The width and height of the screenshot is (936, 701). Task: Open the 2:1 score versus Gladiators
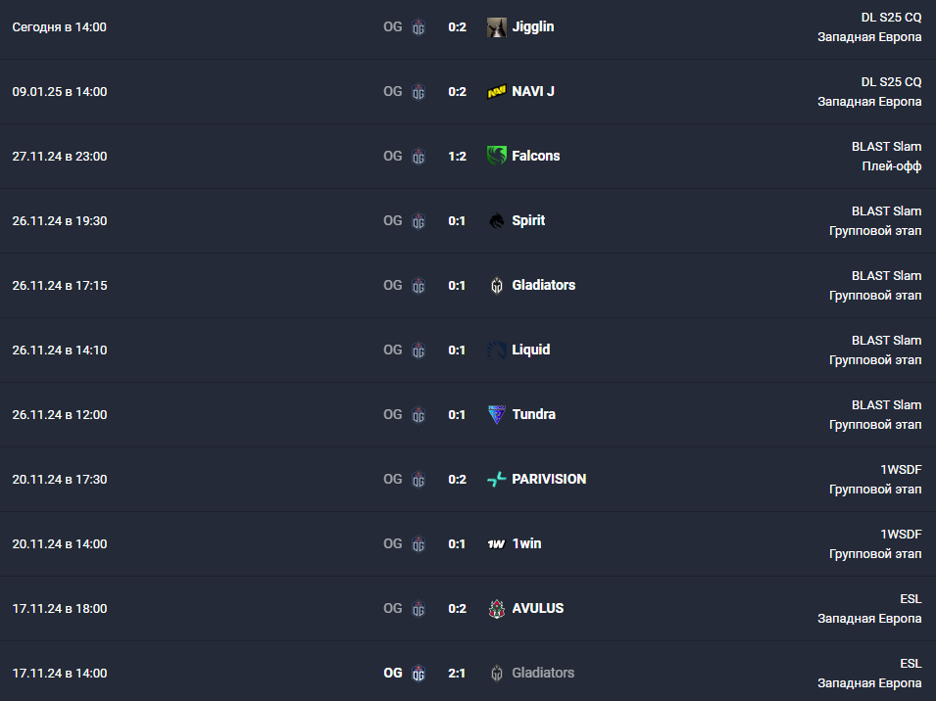457,673
